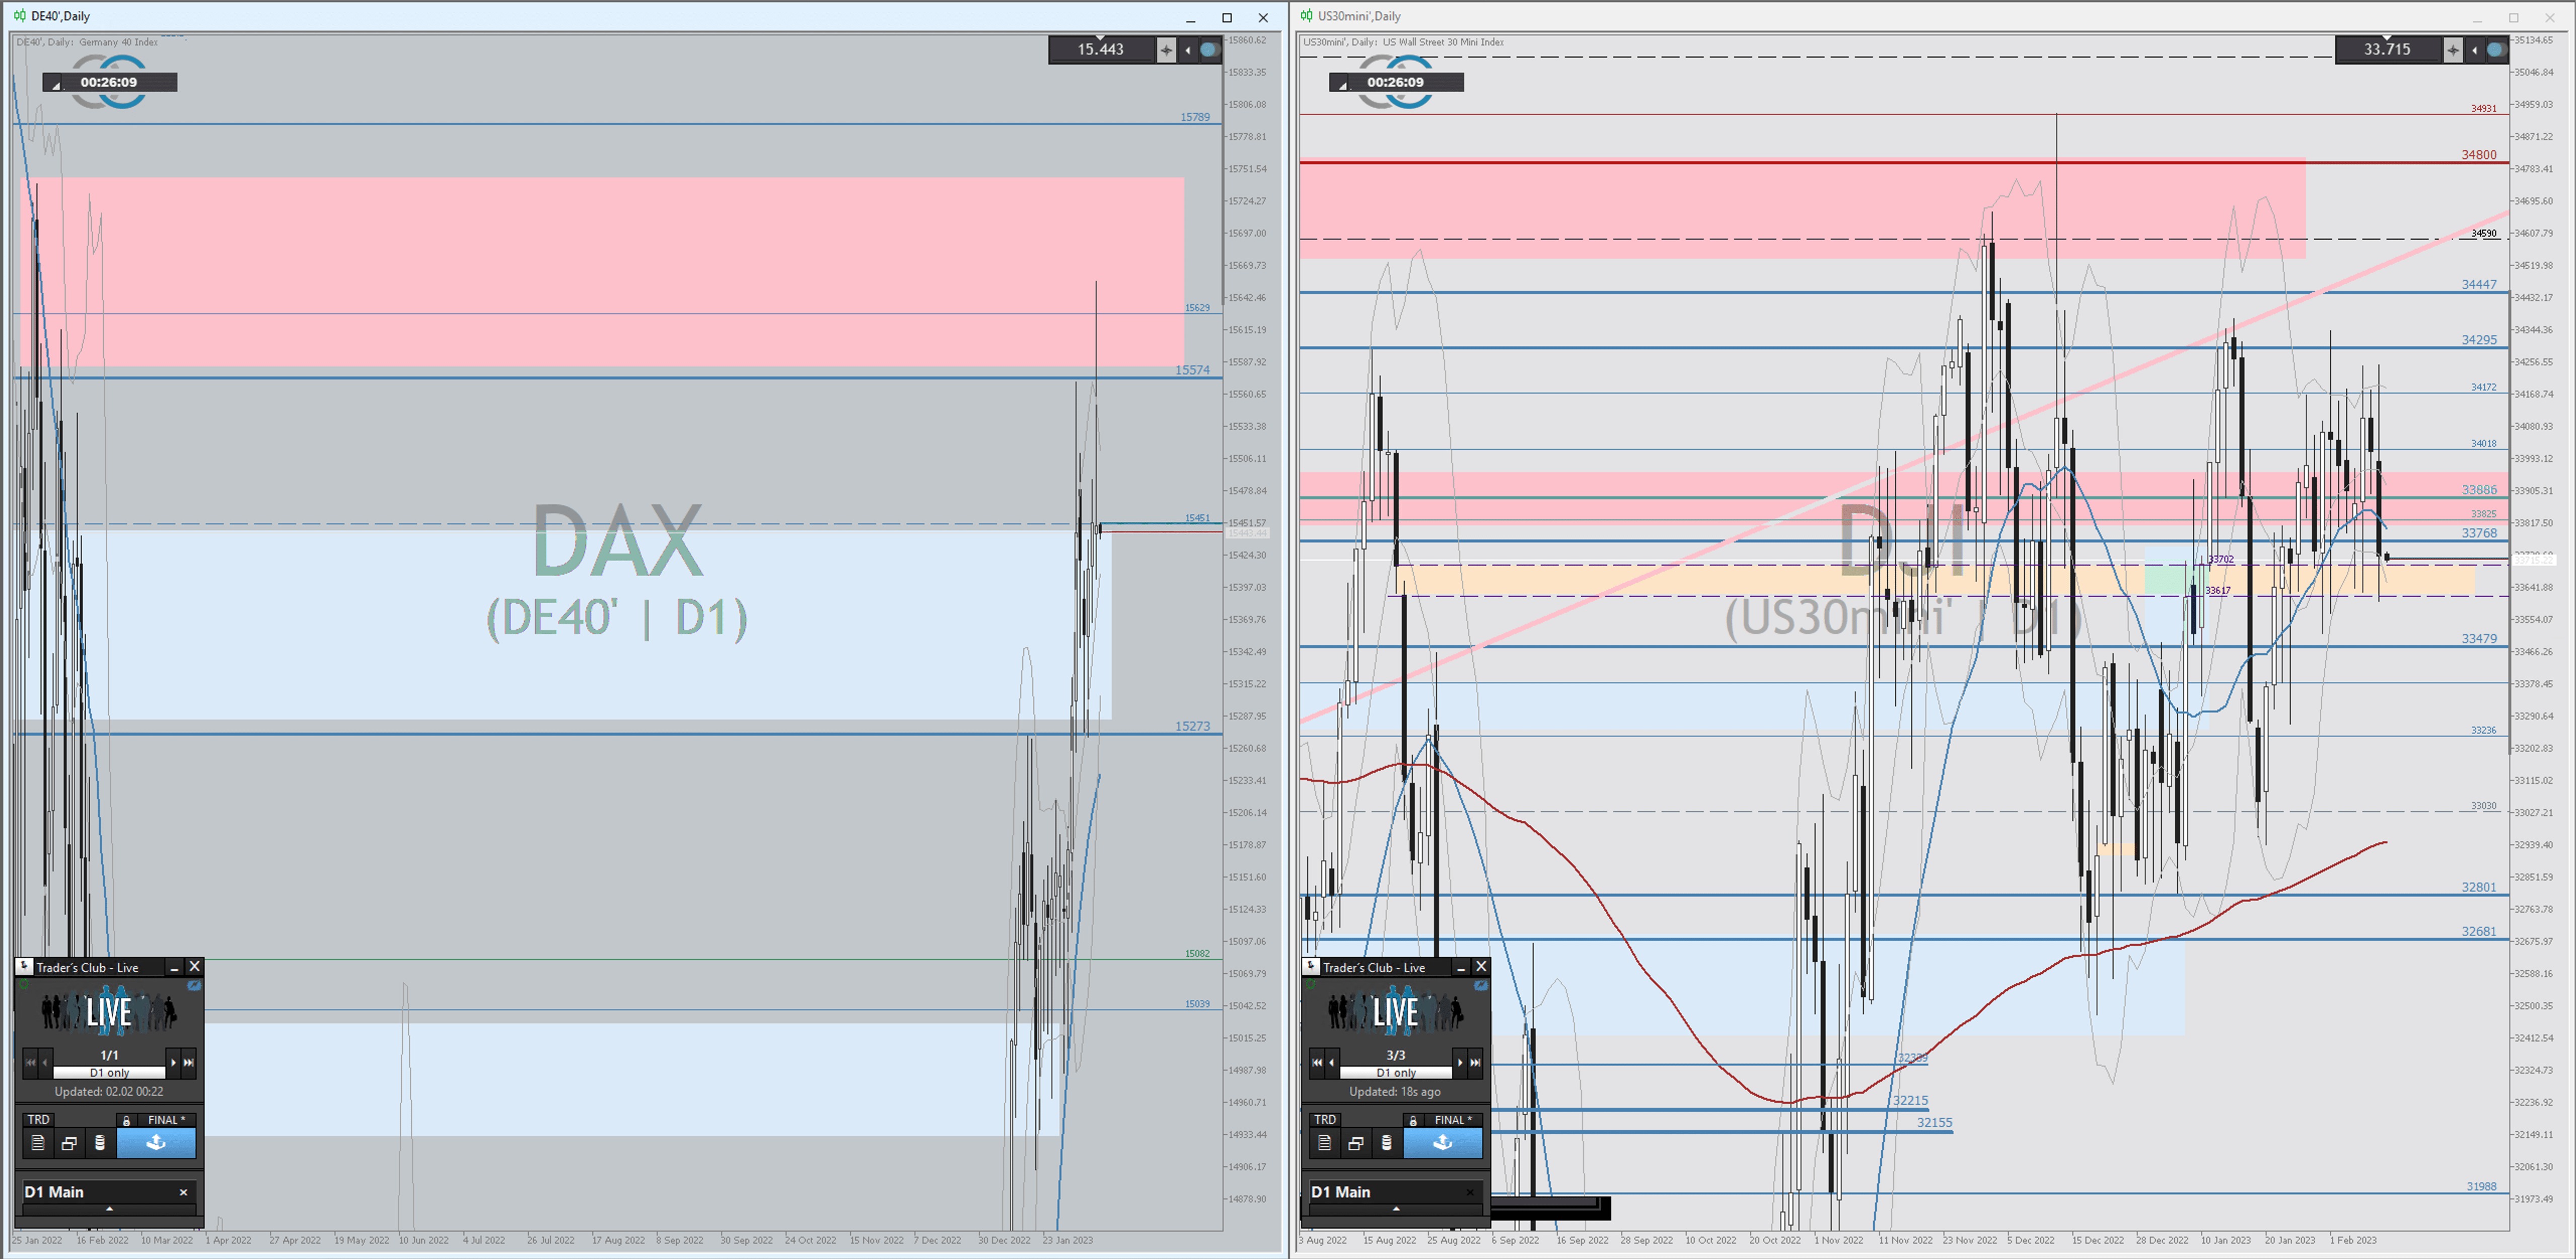Open the document list icon in DE40 panel
2576x1259 pixels.
pos(38,1143)
